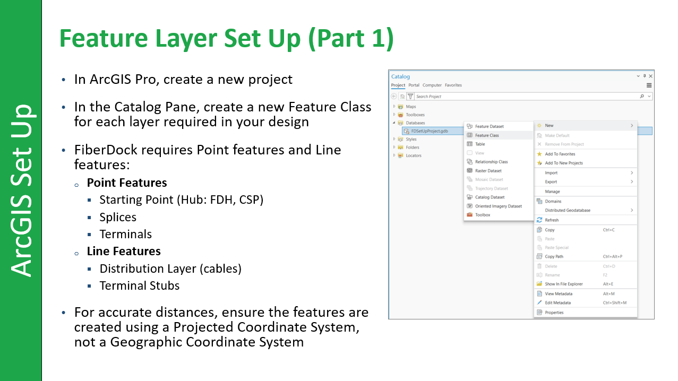Switch to the Portal tab
678x381 pixels.
point(414,85)
